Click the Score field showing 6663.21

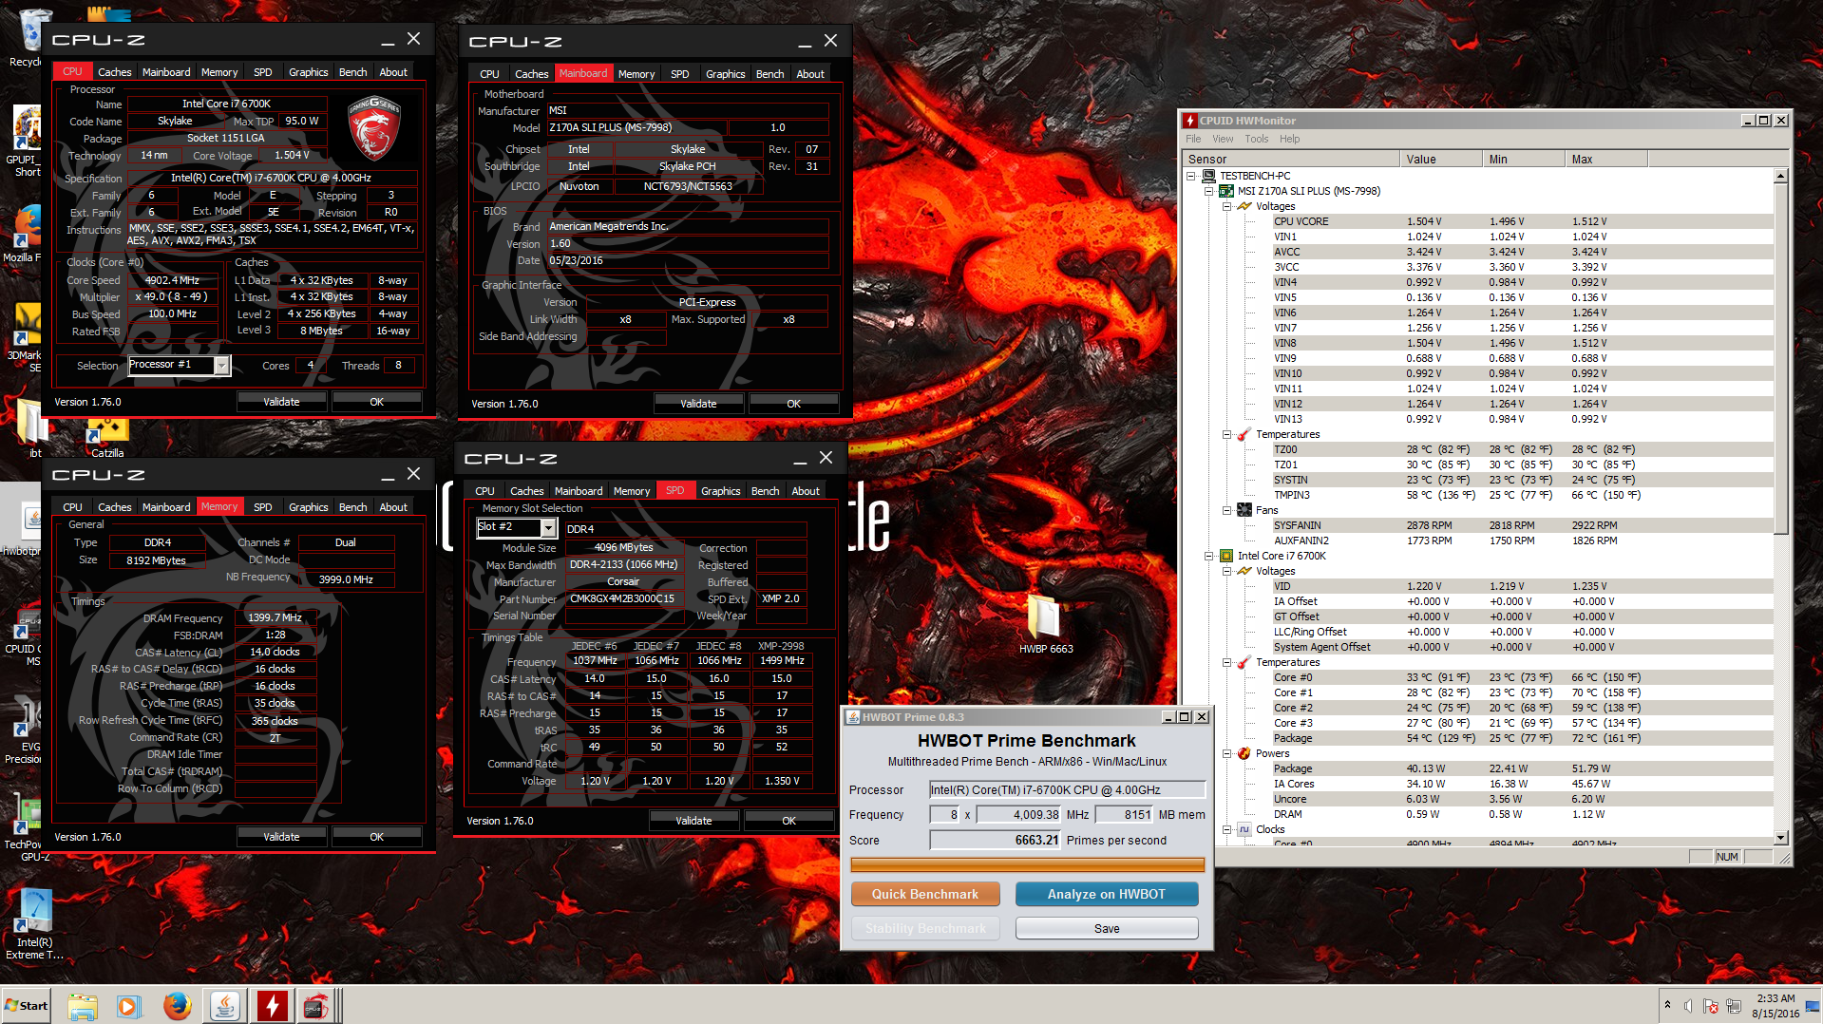[995, 841]
